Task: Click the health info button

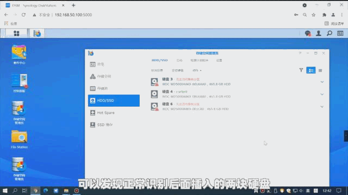Action: click(x=157, y=70)
